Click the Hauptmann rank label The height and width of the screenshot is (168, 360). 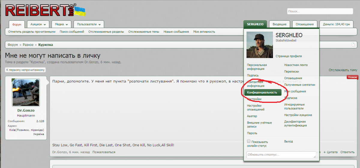tap(26, 115)
